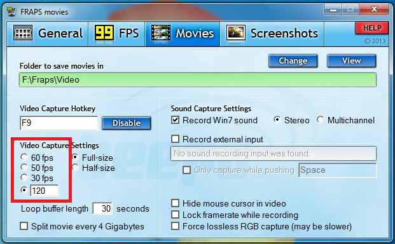395x244 pixels.
Task: Enable Record external input checkbox
Action: [176, 139]
